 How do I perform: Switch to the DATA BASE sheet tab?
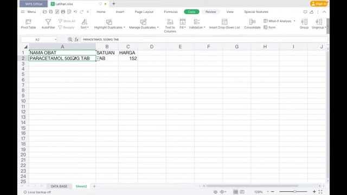click(59, 186)
